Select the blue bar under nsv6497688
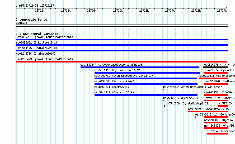This screenshot has height=144, width=235. (x=146, y=84)
